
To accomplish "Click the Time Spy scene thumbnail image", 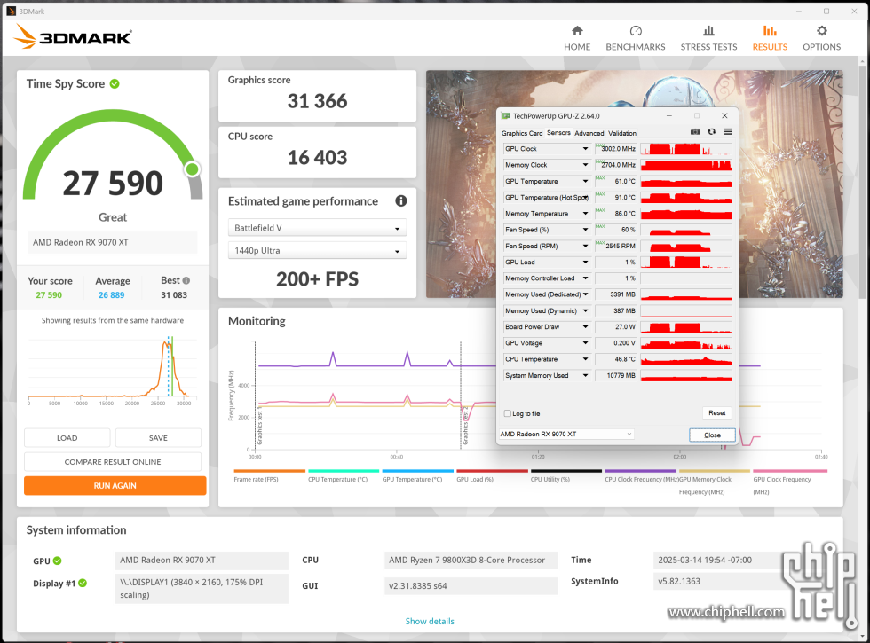I will coord(461,184).
